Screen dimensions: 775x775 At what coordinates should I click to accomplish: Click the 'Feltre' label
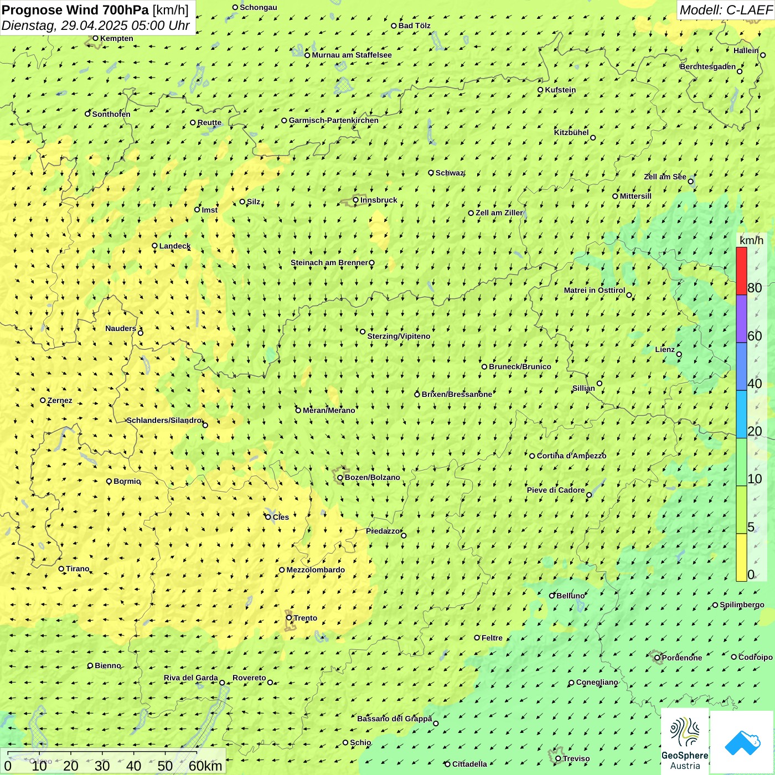click(492, 638)
